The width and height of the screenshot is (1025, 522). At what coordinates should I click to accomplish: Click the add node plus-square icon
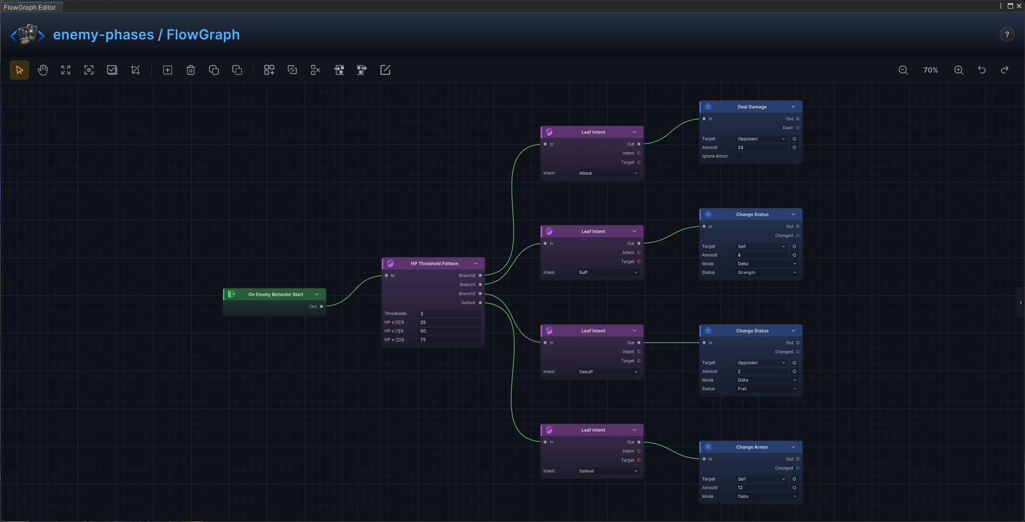pyautogui.click(x=168, y=70)
